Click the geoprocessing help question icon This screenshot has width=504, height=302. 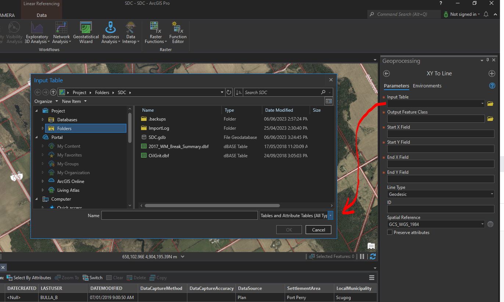coord(492,86)
